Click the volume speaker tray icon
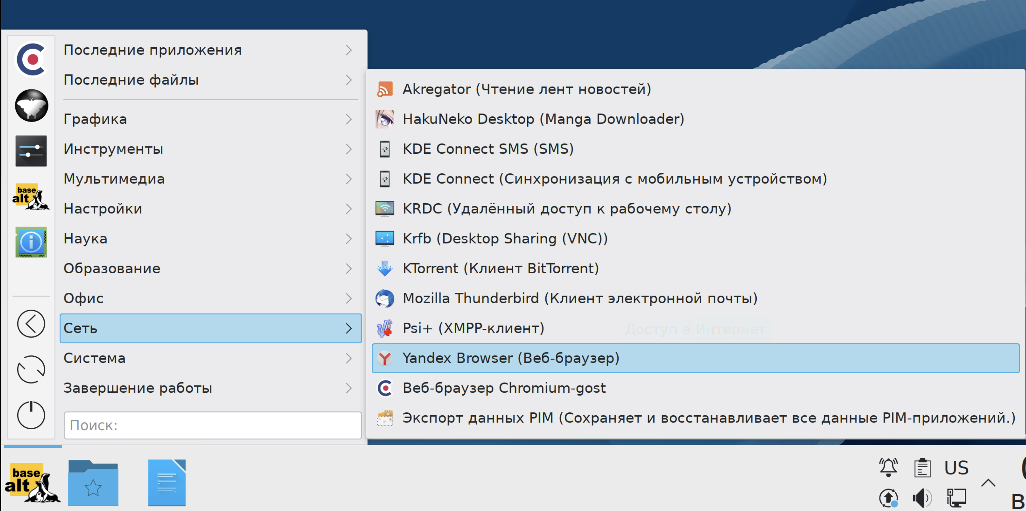This screenshot has height=511, width=1026. pyautogui.click(x=922, y=498)
